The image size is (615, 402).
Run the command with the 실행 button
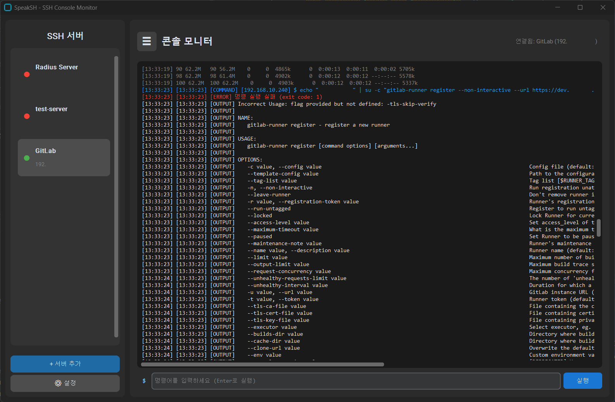coord(582,381)
